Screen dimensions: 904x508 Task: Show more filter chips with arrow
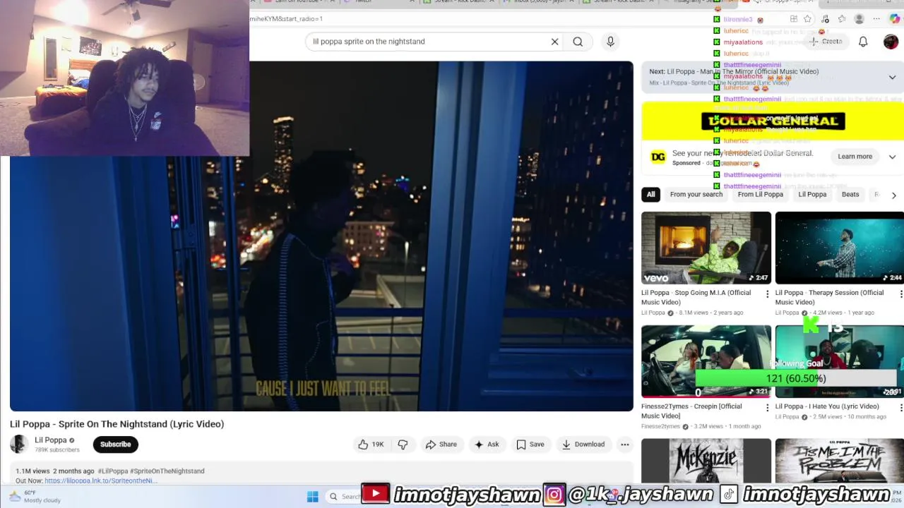pyautogui.click(x=893, y=195)
